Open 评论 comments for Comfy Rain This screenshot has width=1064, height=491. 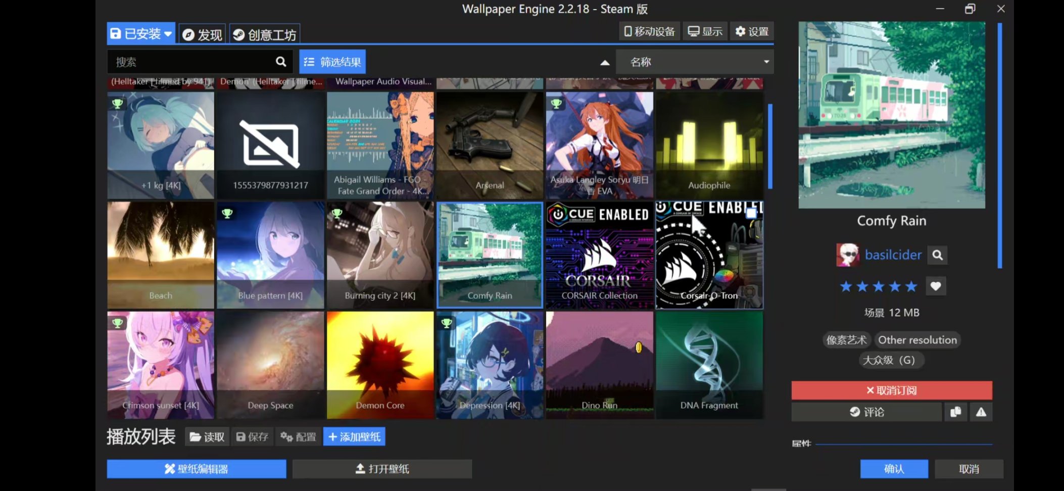866,412
